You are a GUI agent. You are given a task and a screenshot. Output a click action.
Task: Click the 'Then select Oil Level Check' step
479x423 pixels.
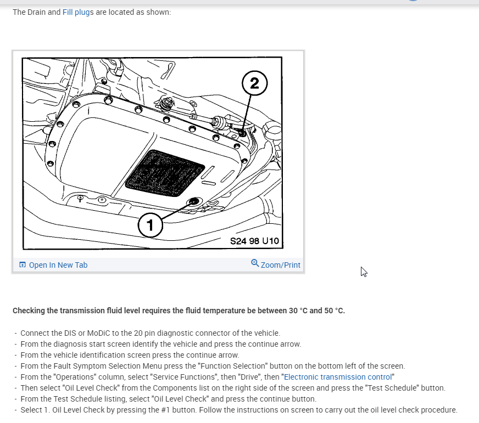click(233, 388)
